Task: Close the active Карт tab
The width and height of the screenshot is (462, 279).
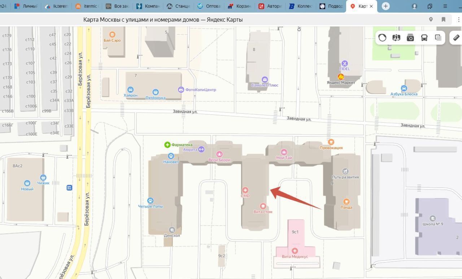Action: (371, 6)
